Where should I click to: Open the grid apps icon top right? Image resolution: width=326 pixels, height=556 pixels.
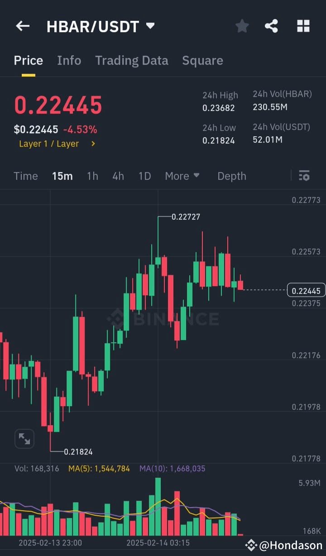pos(303,26)
